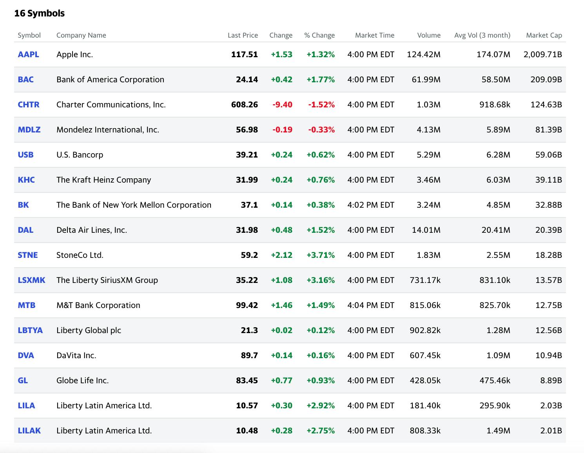Click Charter's last price 608.26

[x=245, y=105]
